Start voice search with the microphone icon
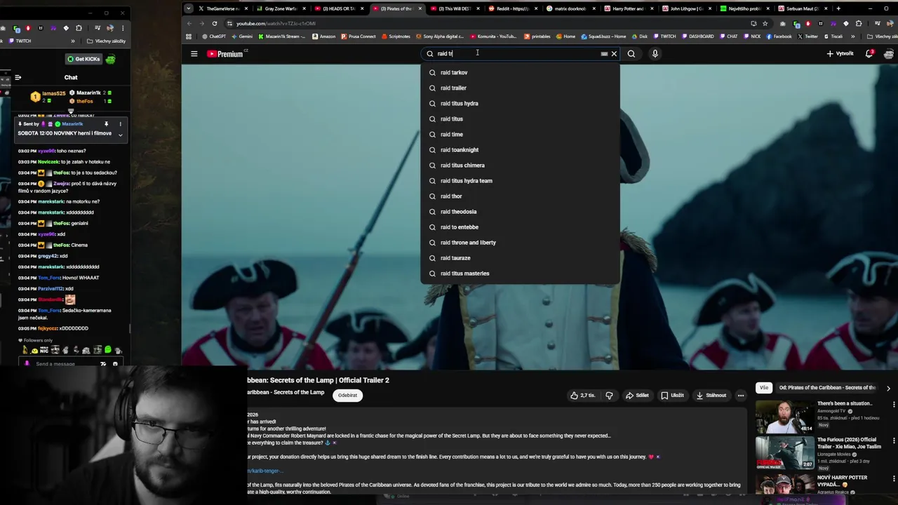 [655, 53]
